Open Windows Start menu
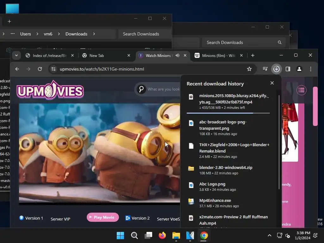Screen dimensions: 324x243 pyautogui.click(x=121, y=235)
